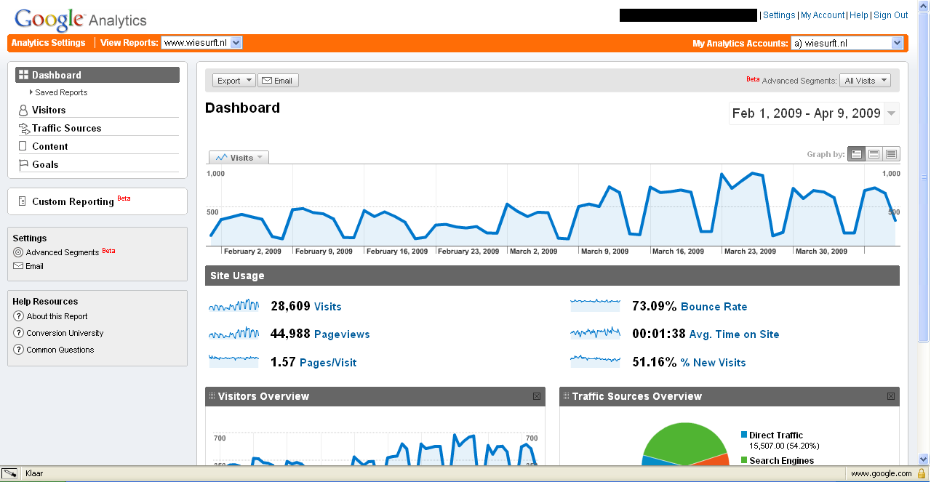Click the Pageviews sparkline thumbnail
Screen dimensions: 931x482
[x=233, y=333]
